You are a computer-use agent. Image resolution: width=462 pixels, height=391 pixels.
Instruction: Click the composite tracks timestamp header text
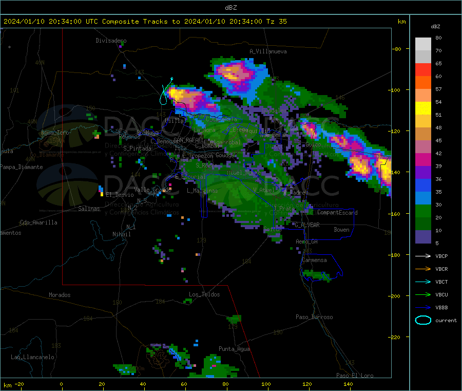pyautogui.click(x=145, y=22)
